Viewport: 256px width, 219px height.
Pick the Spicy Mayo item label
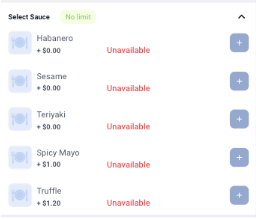click(x=58, y=153)
